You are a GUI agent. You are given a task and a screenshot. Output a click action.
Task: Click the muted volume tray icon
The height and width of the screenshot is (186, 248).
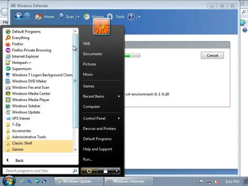click(216, 182)
